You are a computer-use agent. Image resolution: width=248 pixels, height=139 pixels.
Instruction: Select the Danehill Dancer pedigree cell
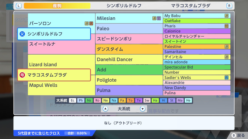tap(129, 59)
